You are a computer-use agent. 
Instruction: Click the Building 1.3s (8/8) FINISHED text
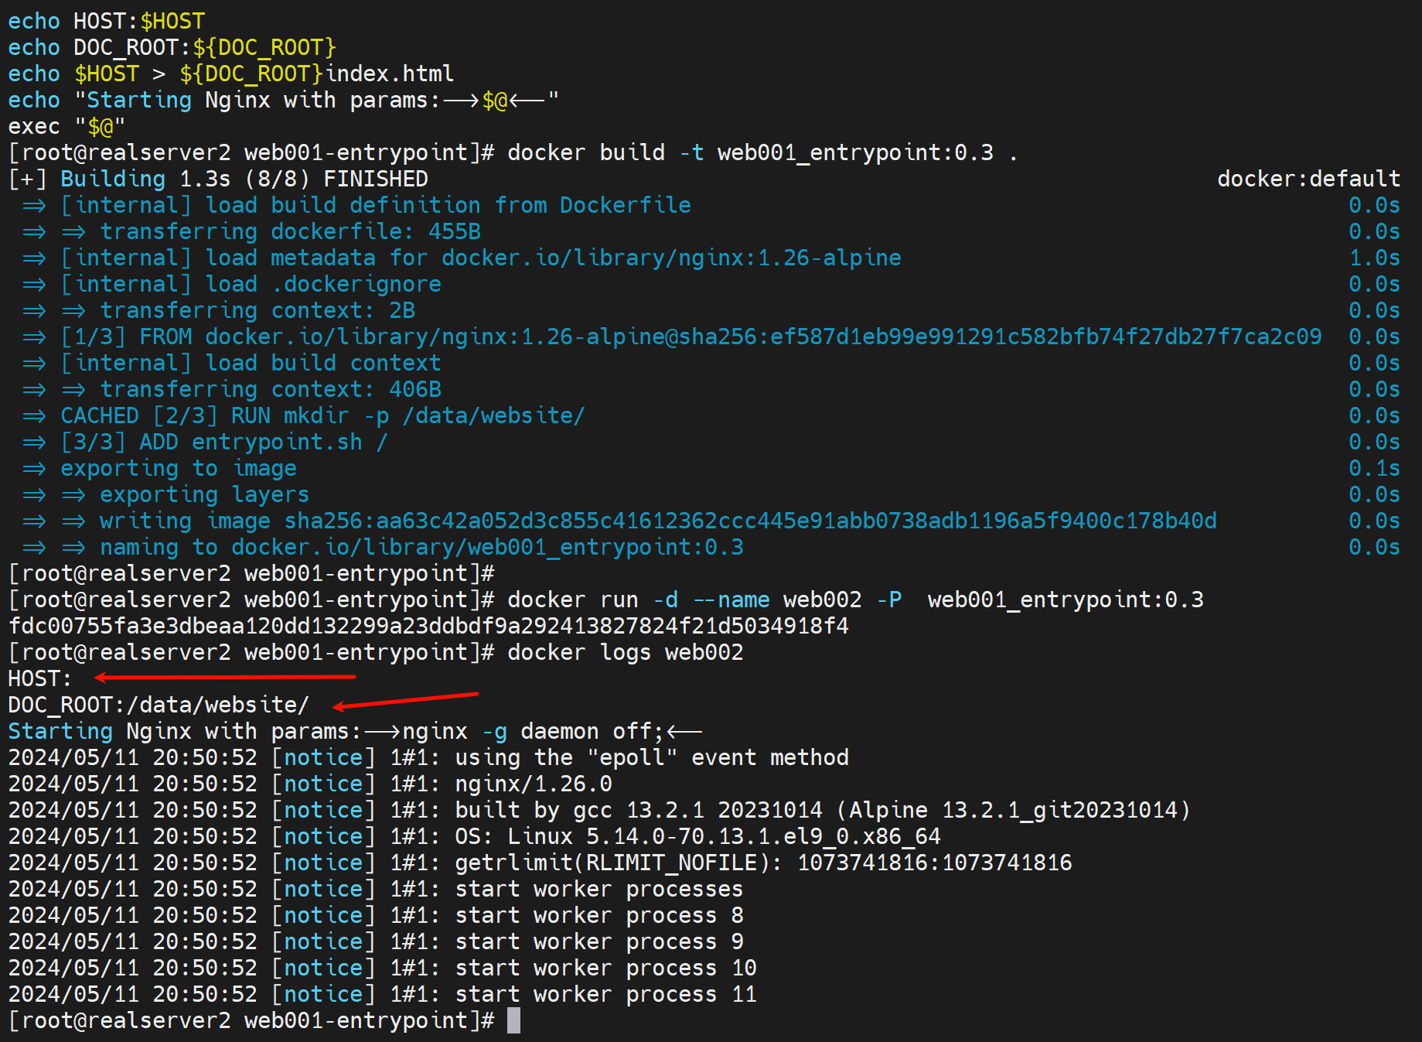244,179
